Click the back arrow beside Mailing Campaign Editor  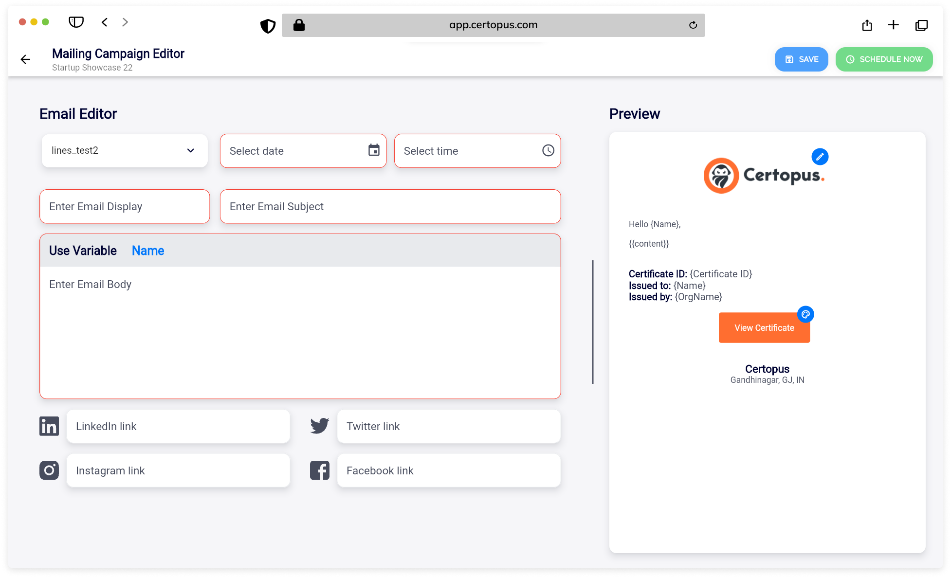pos(25,59)
